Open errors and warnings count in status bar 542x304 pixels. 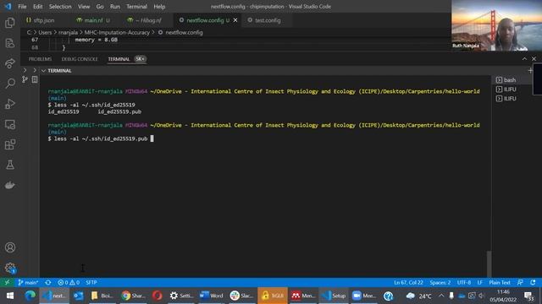pyautogui.click(x=69, y=282)
